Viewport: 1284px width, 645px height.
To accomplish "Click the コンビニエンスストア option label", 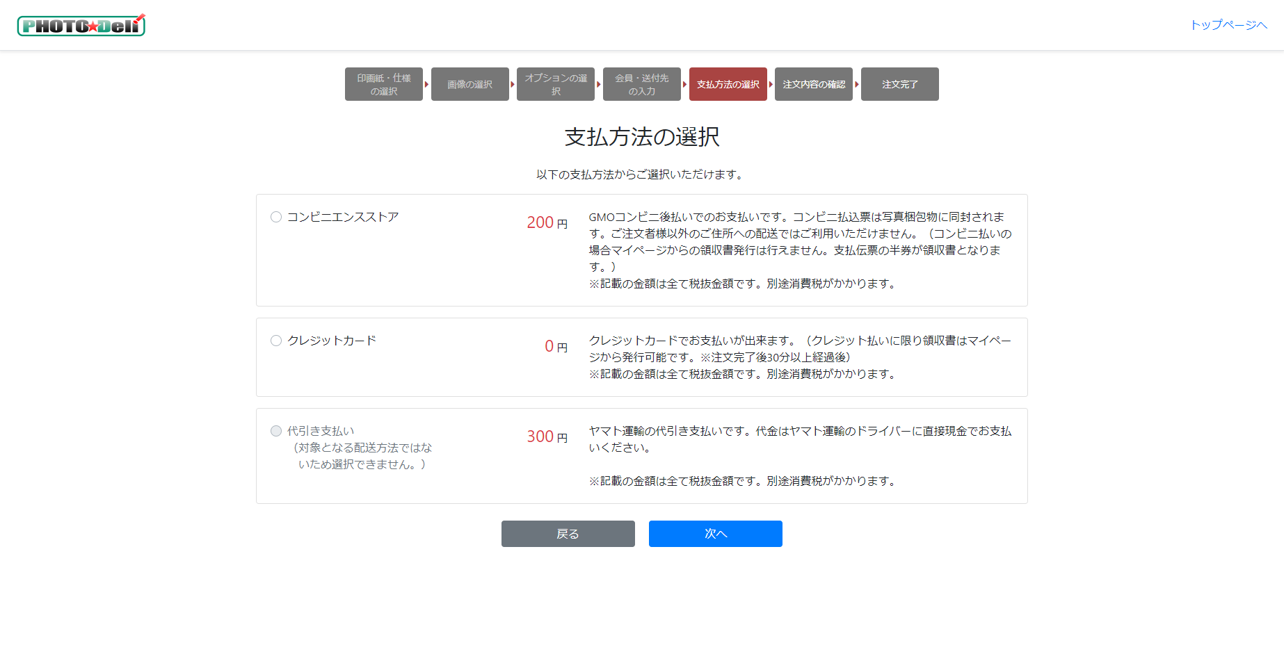I will [x=343, y=217].
